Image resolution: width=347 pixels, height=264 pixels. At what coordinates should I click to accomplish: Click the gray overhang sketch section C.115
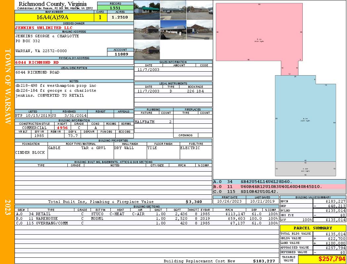click(305, 169)
